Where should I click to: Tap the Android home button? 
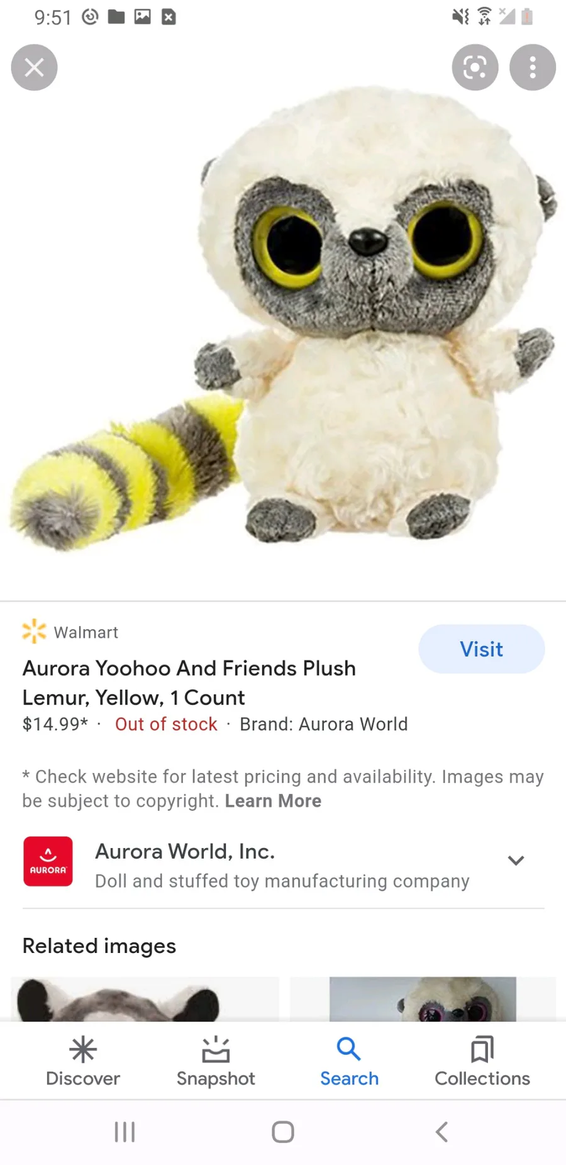pos(283,1132)
